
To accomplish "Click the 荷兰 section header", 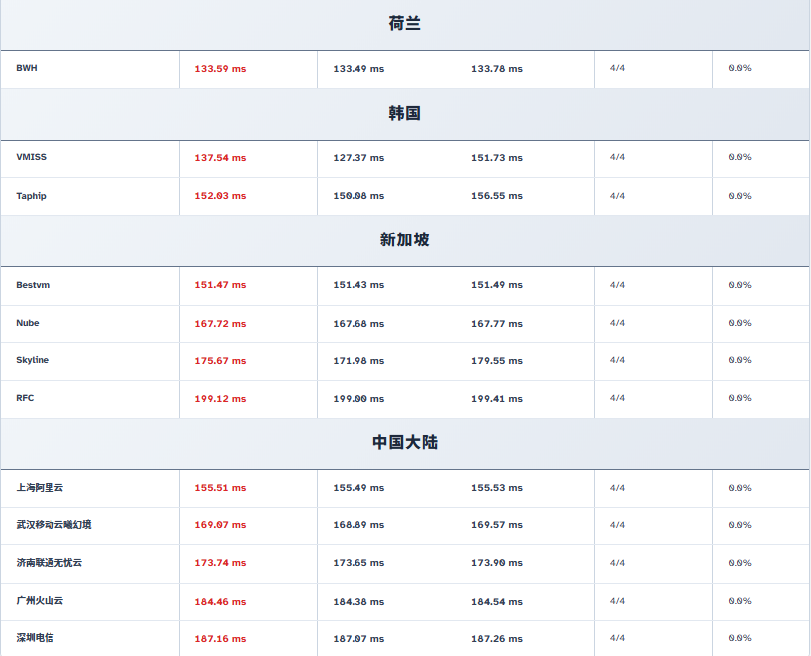I will [404, 24].
